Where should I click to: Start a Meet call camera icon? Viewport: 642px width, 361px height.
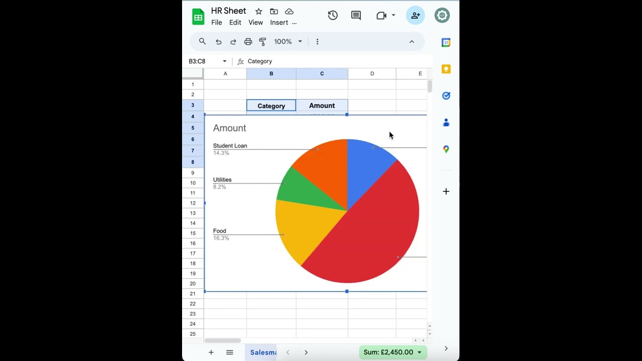381,16
